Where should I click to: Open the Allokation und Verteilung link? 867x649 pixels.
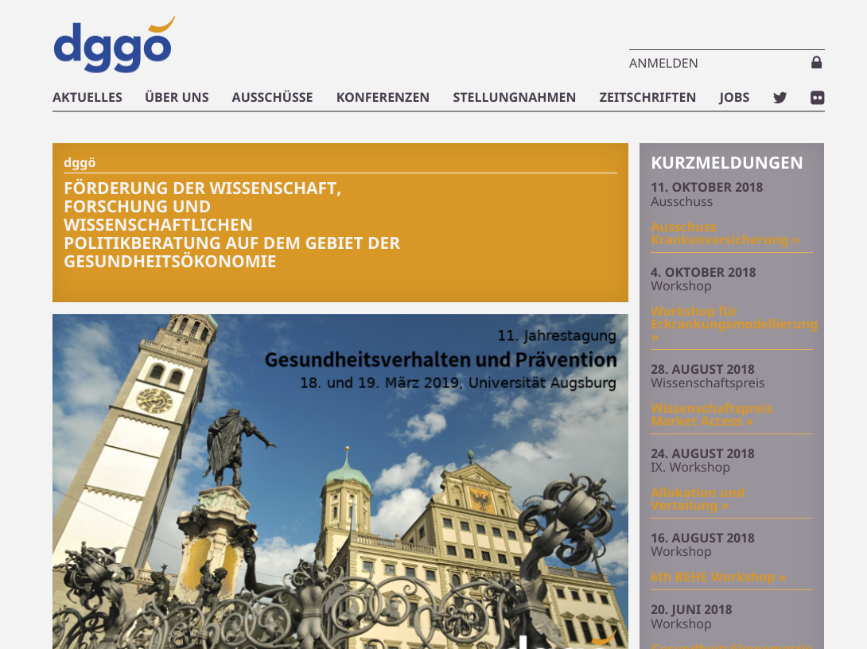[698, 499]
